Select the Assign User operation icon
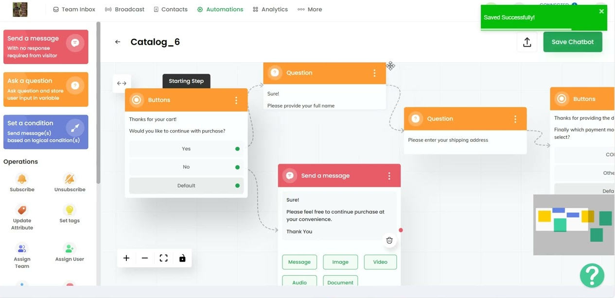The width and height of the screenshot is (615, 298). click(x=70, y=248)
